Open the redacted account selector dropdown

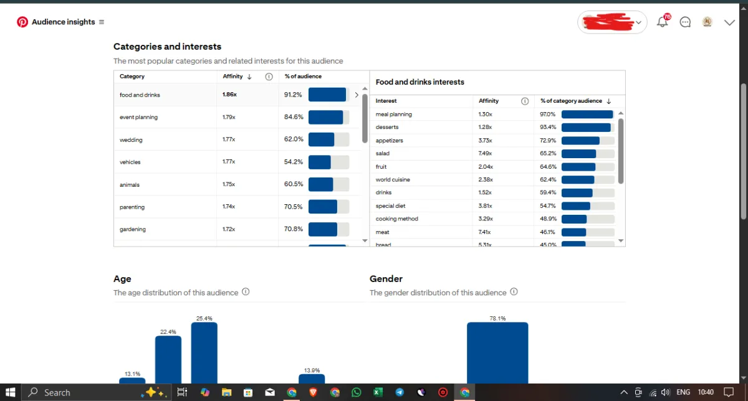tap(613, 22)
